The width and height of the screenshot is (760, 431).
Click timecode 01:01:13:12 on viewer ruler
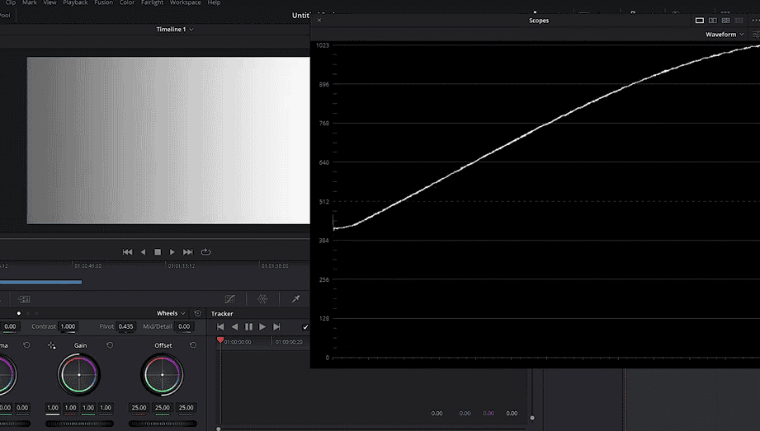click(182, 266)
